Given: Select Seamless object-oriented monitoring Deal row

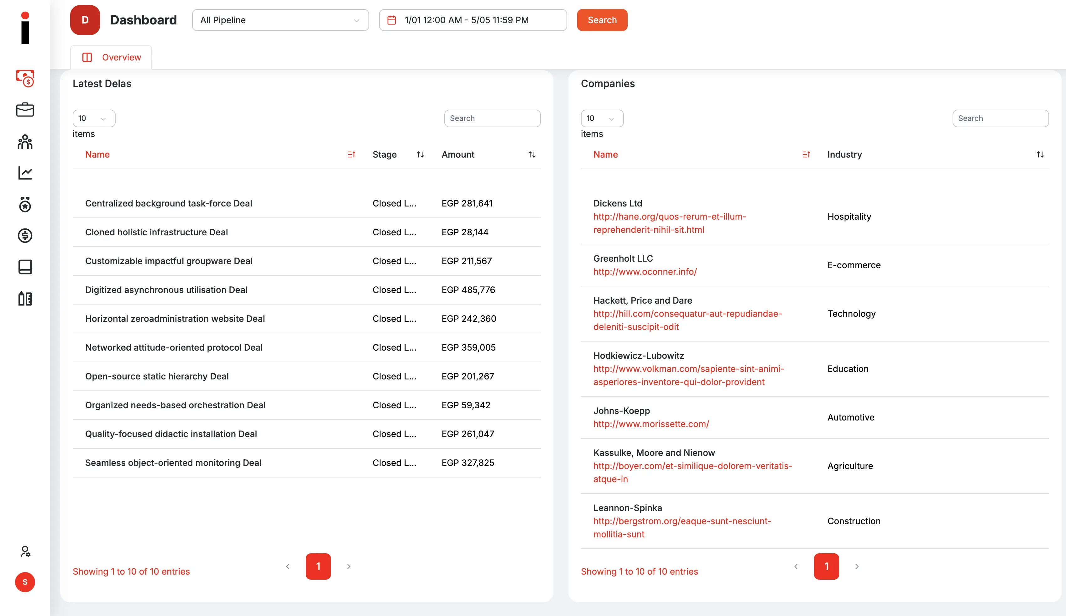Looking at the screenshot, I should pyautogui.click(x=307, y=462).
